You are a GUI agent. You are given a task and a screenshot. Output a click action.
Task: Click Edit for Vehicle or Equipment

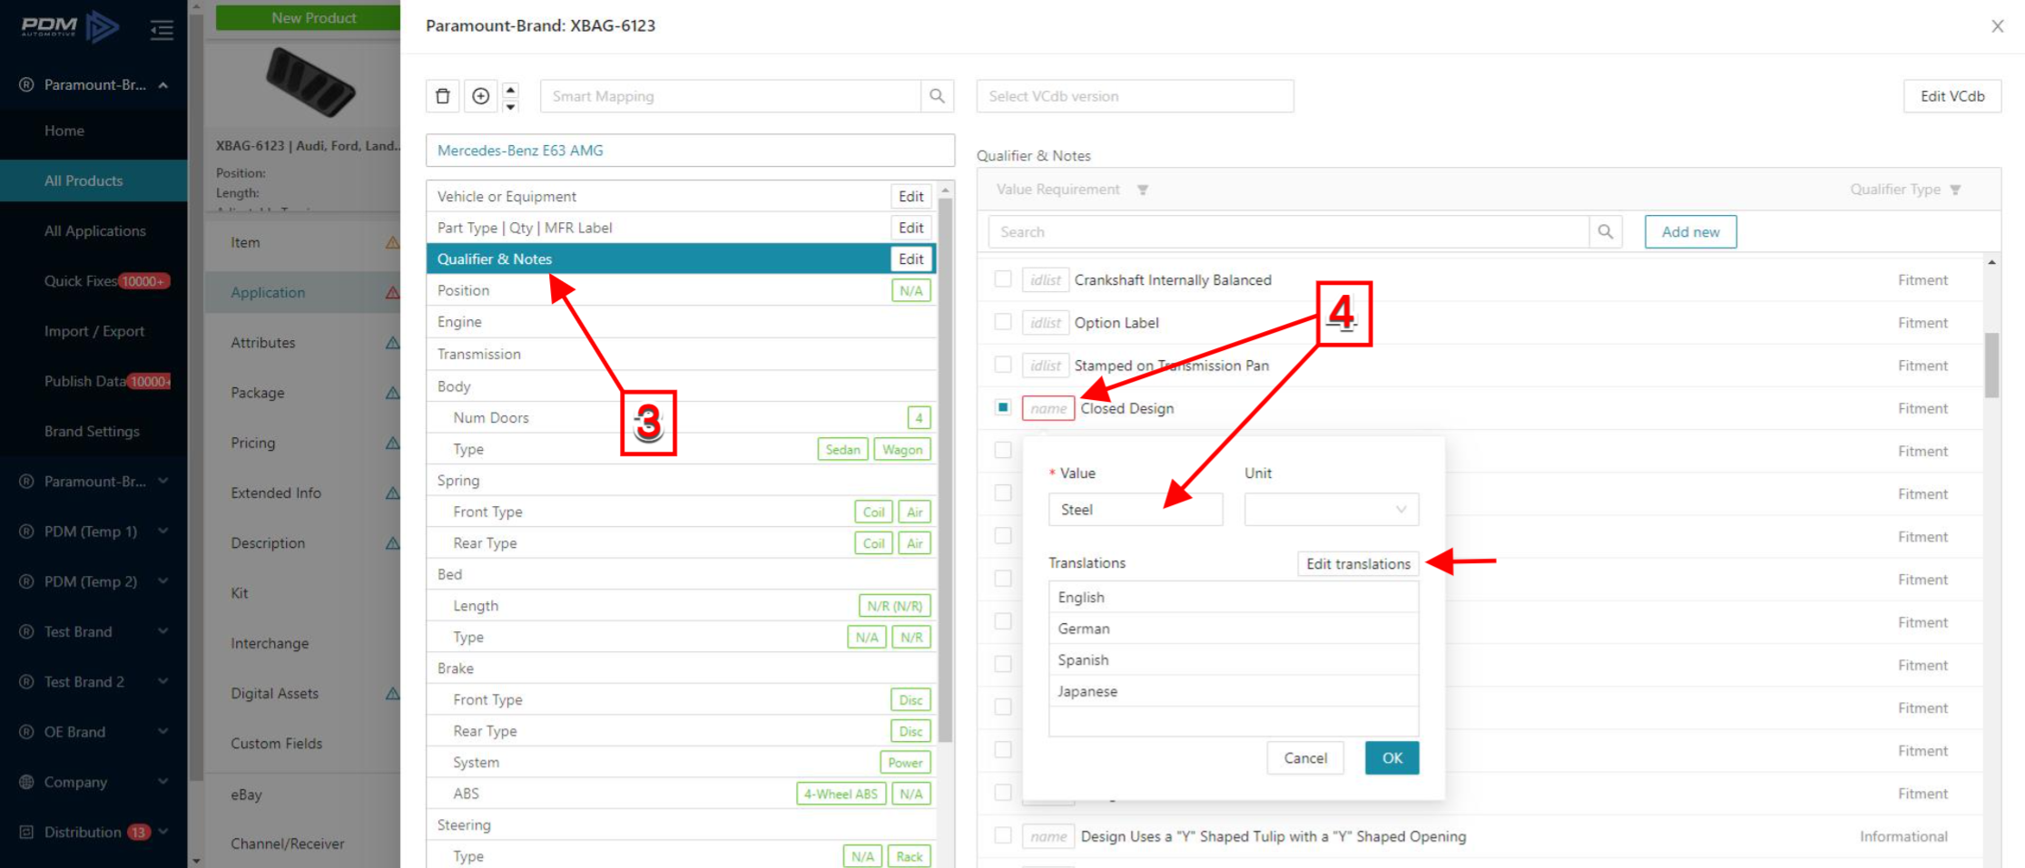coord(911,197)
